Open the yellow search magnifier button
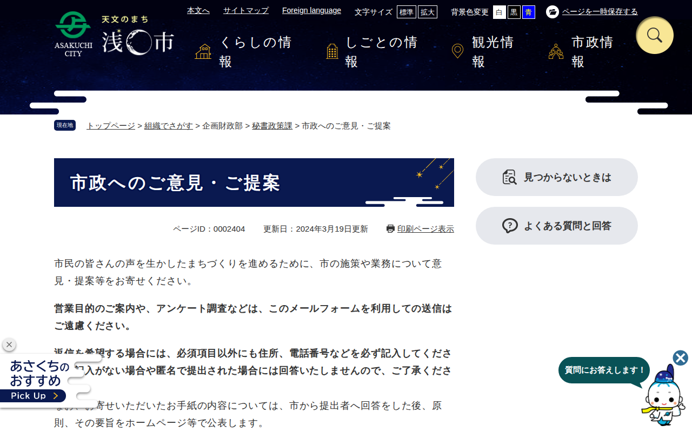The image size is (692, 432). click(x=655, y=35)
